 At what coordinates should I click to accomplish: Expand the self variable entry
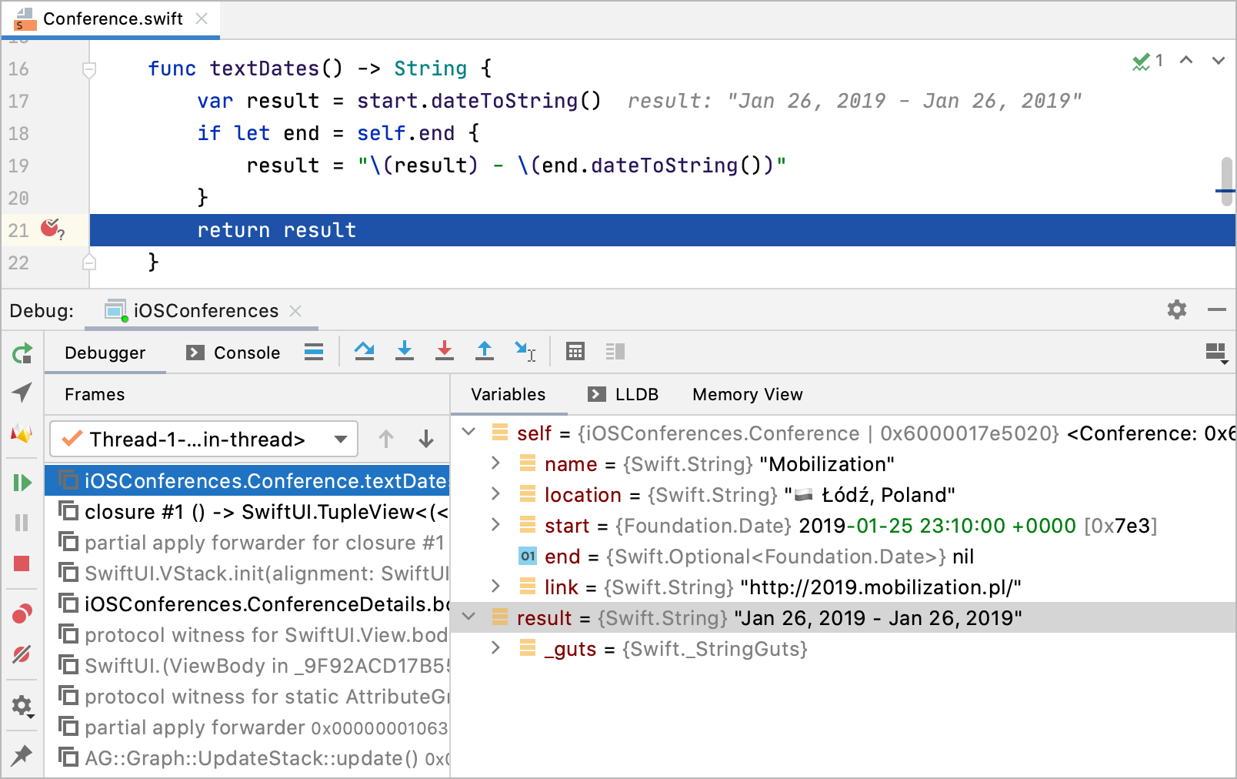469,433
